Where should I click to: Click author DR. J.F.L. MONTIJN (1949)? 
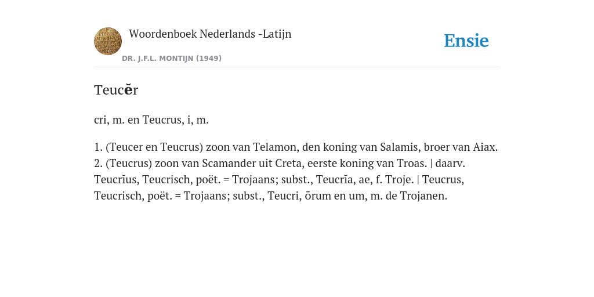click(172, 59)
